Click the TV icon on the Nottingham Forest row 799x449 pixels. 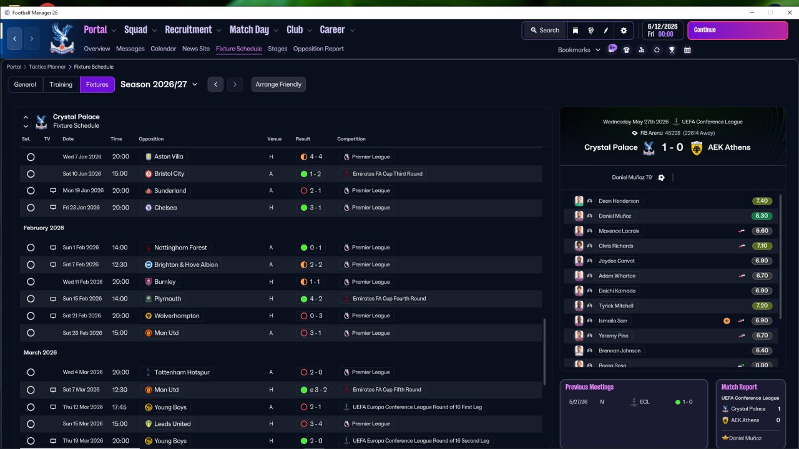click(x=54, y=248)
